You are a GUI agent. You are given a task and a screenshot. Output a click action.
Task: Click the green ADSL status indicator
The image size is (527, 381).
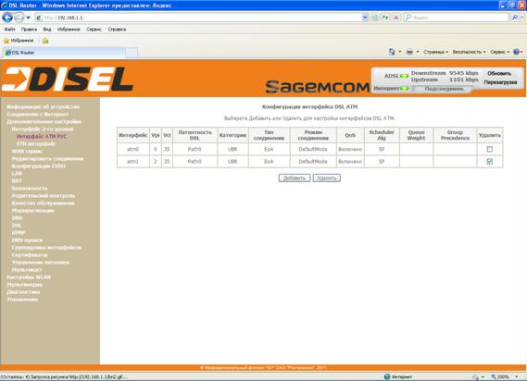click(405, 76)
